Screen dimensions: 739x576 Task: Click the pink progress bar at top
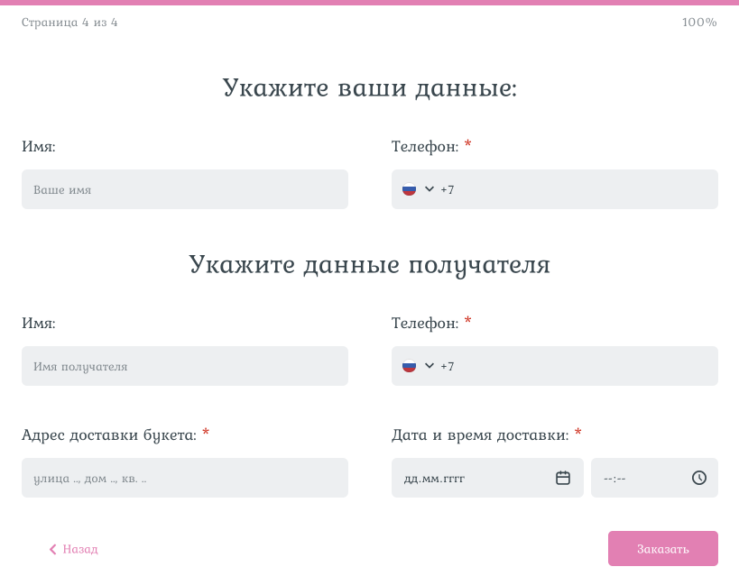pyautogui.click(x=369, y=3)
